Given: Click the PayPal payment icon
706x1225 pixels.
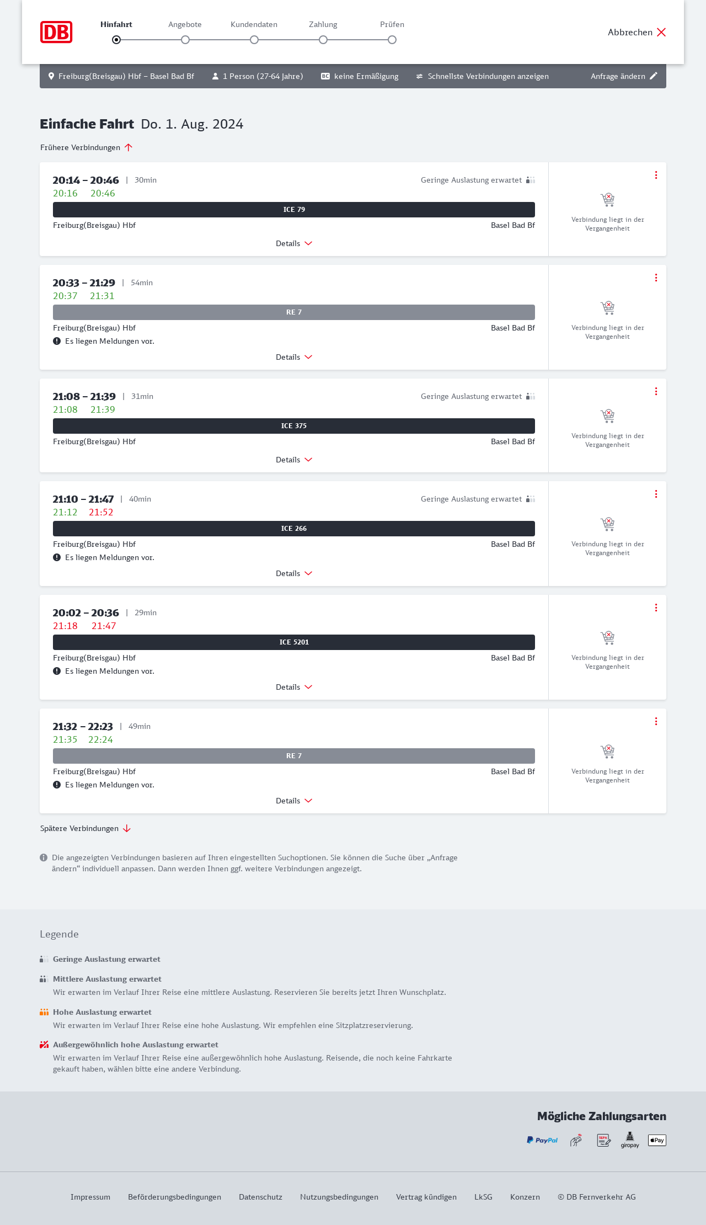Looking at the screenshot, I should pos(542,1140).
